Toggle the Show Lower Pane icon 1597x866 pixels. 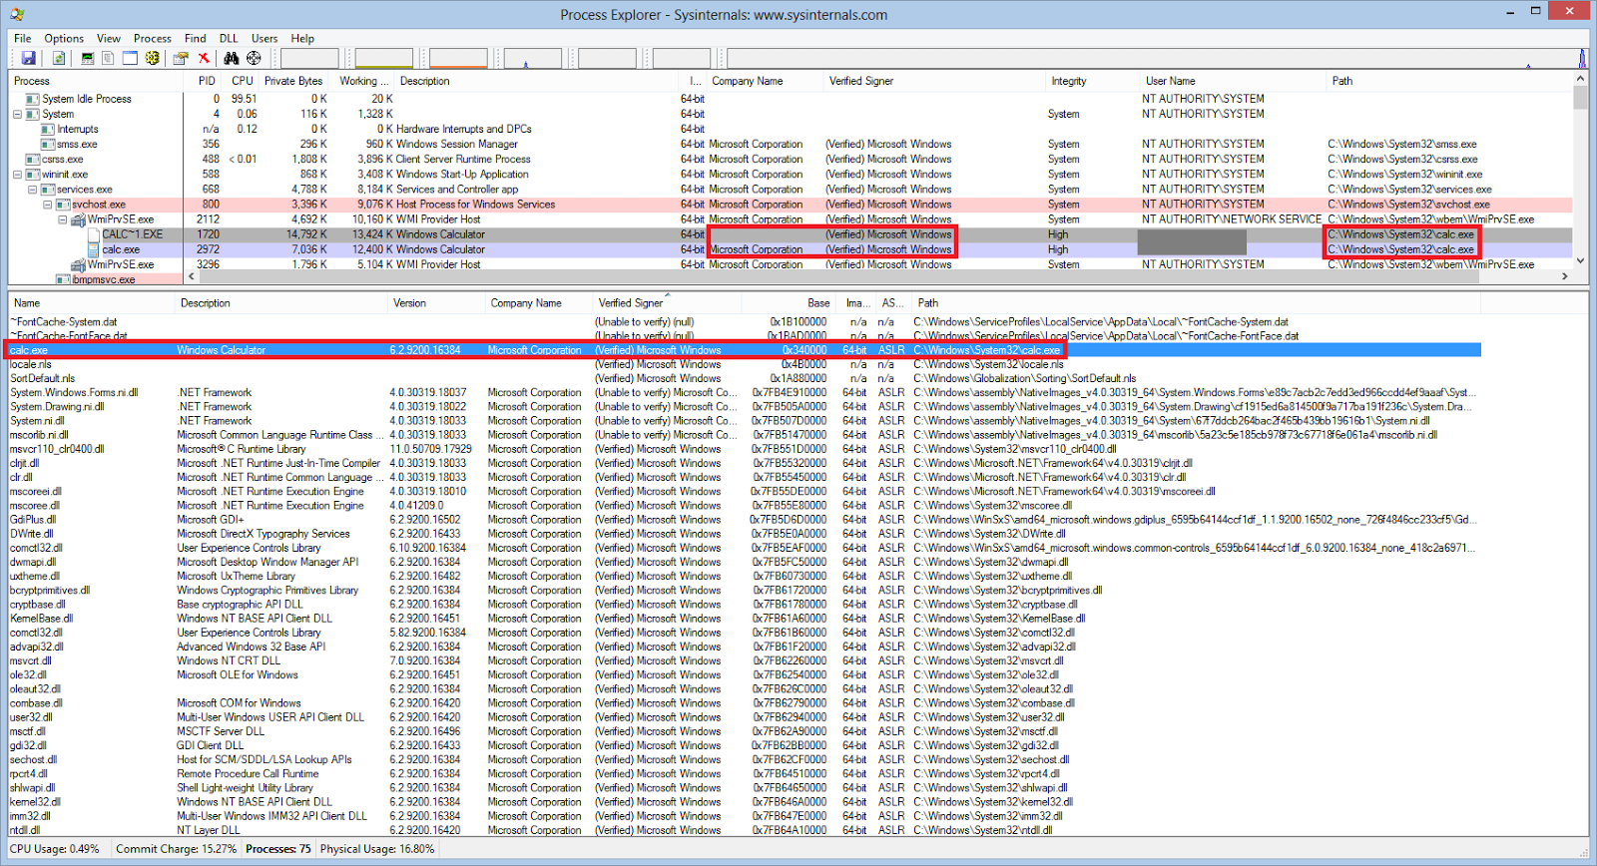point(130,59)
